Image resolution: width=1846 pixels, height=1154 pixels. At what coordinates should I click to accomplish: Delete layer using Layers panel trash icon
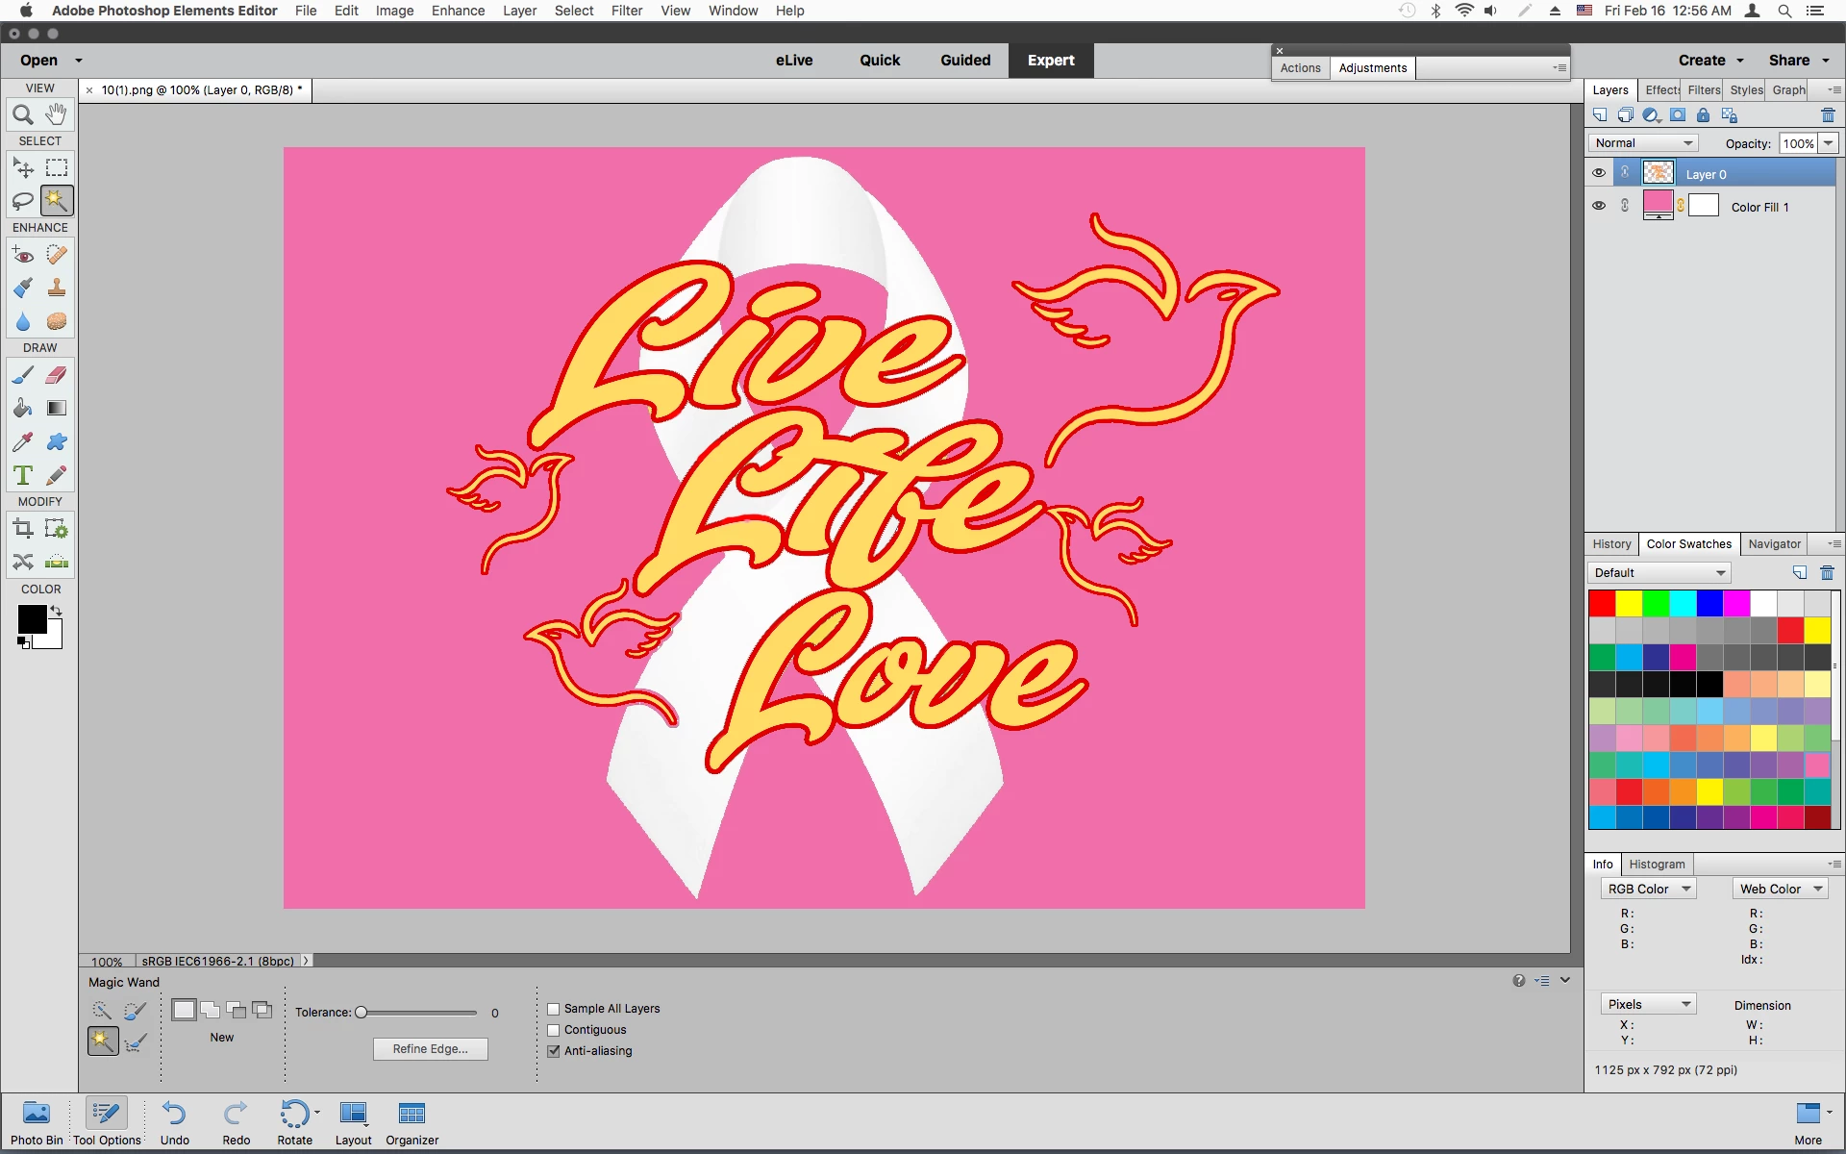coord(1828,115)
